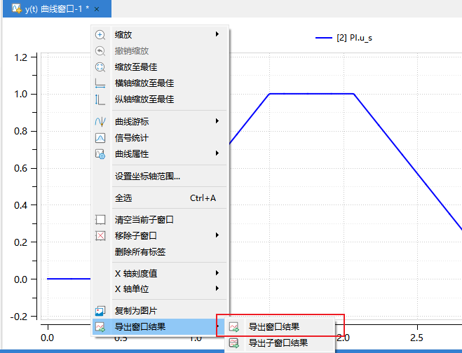Click the [2] PI.u_s legend label
The width and height of the screenshot is (462, 353).
[x=354, y=38]
